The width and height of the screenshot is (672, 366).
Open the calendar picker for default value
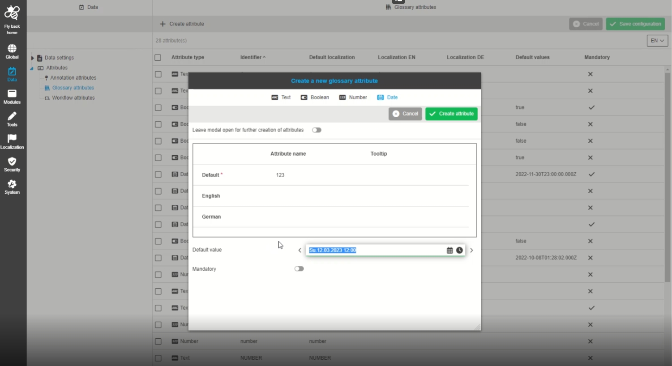pos(449,250)
